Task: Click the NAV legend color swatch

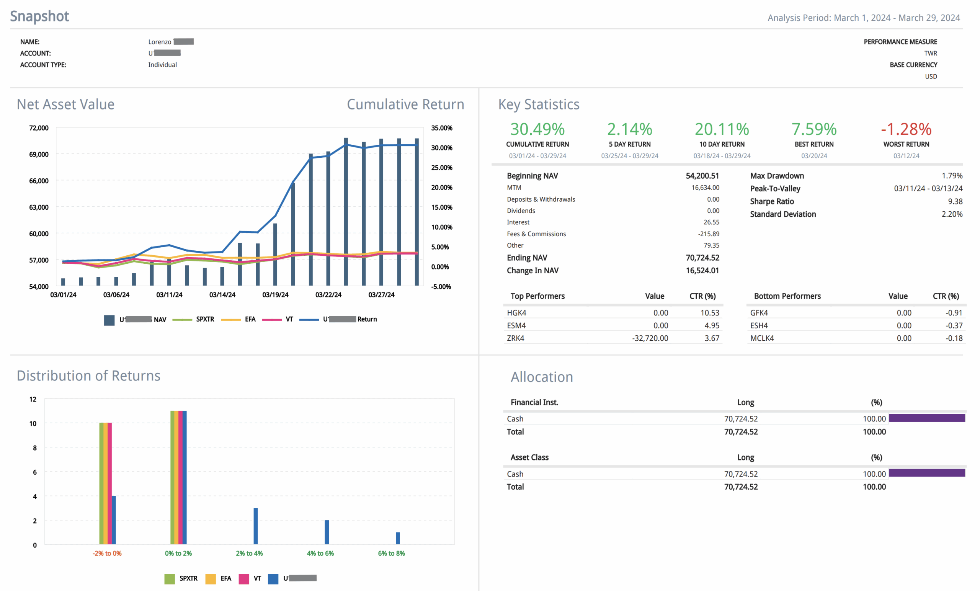Action: 109,320
